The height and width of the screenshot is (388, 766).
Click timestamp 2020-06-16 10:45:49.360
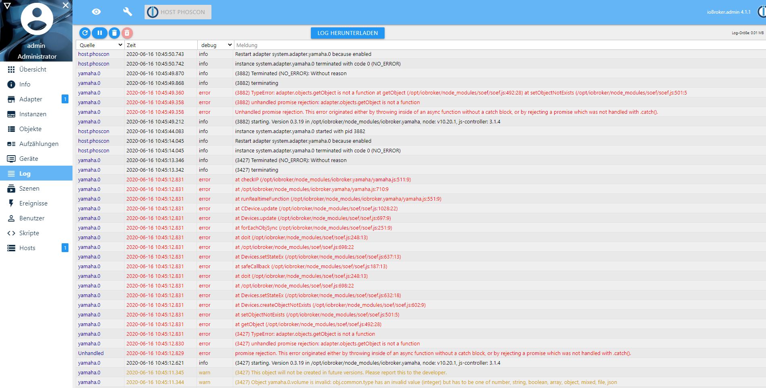point(155,93)
